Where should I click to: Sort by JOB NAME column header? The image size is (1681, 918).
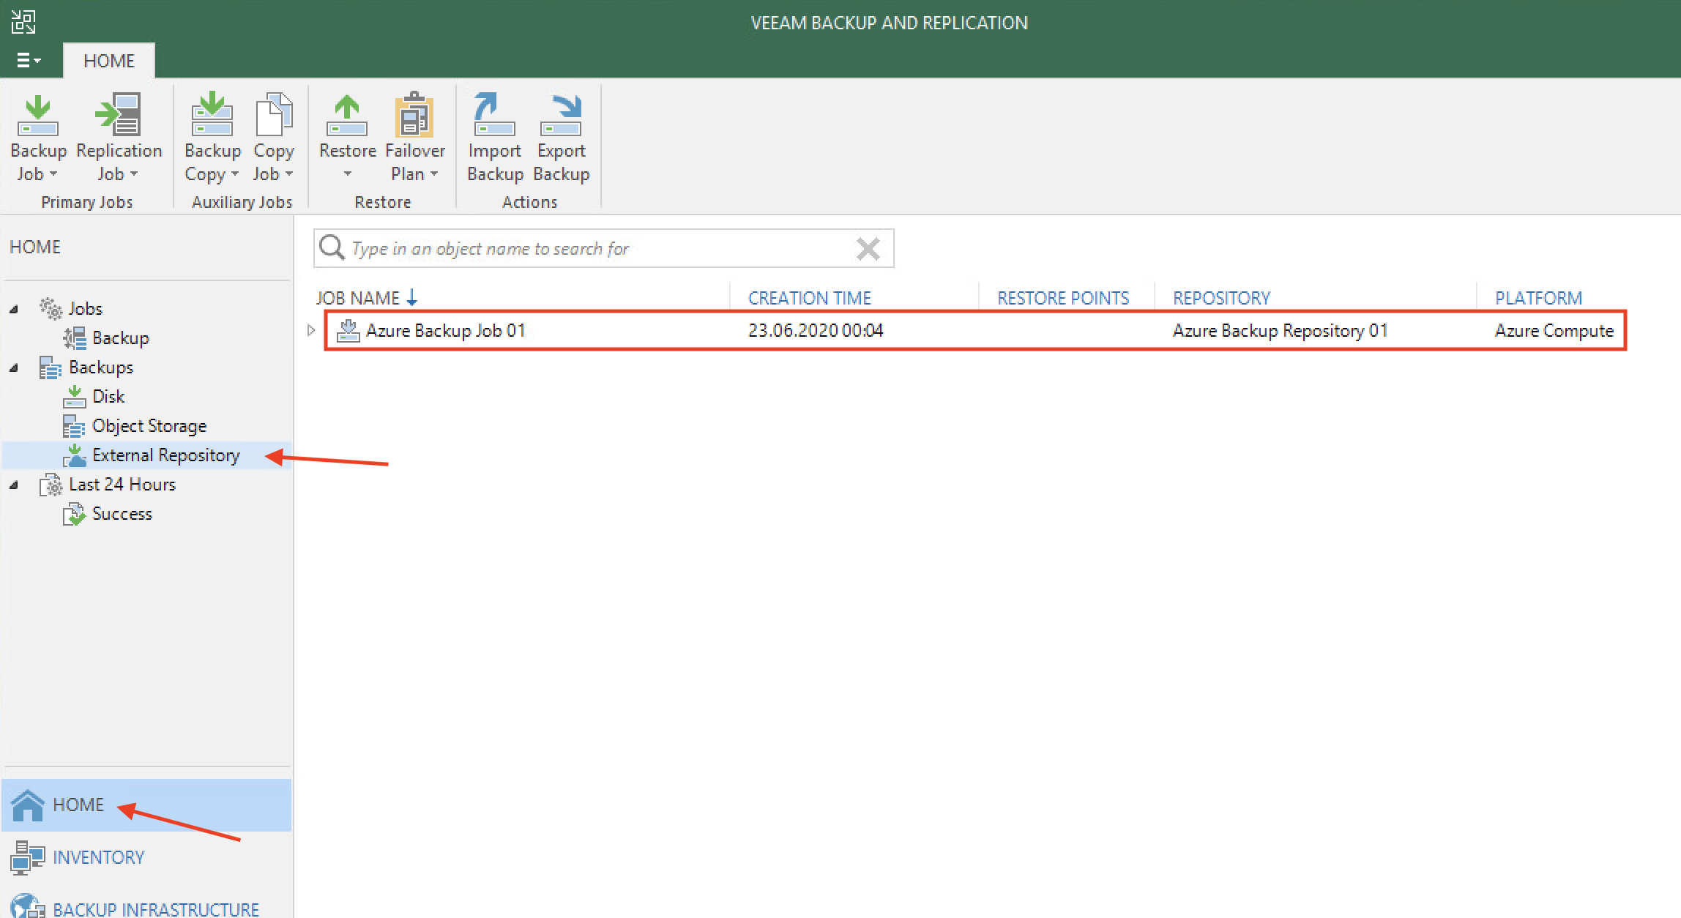click(358, 298)
